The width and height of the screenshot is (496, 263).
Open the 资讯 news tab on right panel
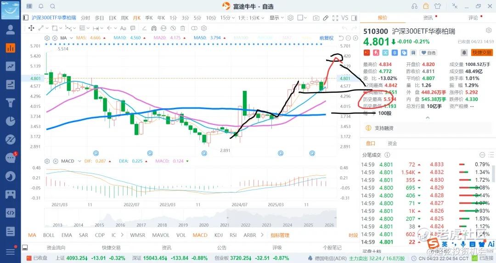pyautogui.click(x=428, y=18)
